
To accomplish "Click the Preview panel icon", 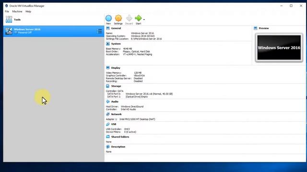I will [255, 28].
